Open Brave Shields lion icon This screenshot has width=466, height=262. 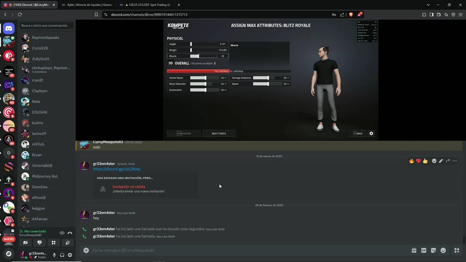(351, 15)
